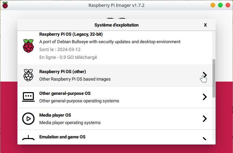
Task: Click 'A port of Debian Bullseye' description text
Action: point(110,42)
